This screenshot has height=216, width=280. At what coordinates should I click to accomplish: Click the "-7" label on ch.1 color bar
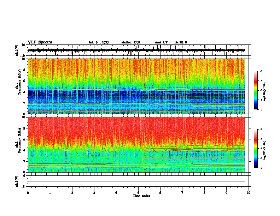tap(261, 109)
